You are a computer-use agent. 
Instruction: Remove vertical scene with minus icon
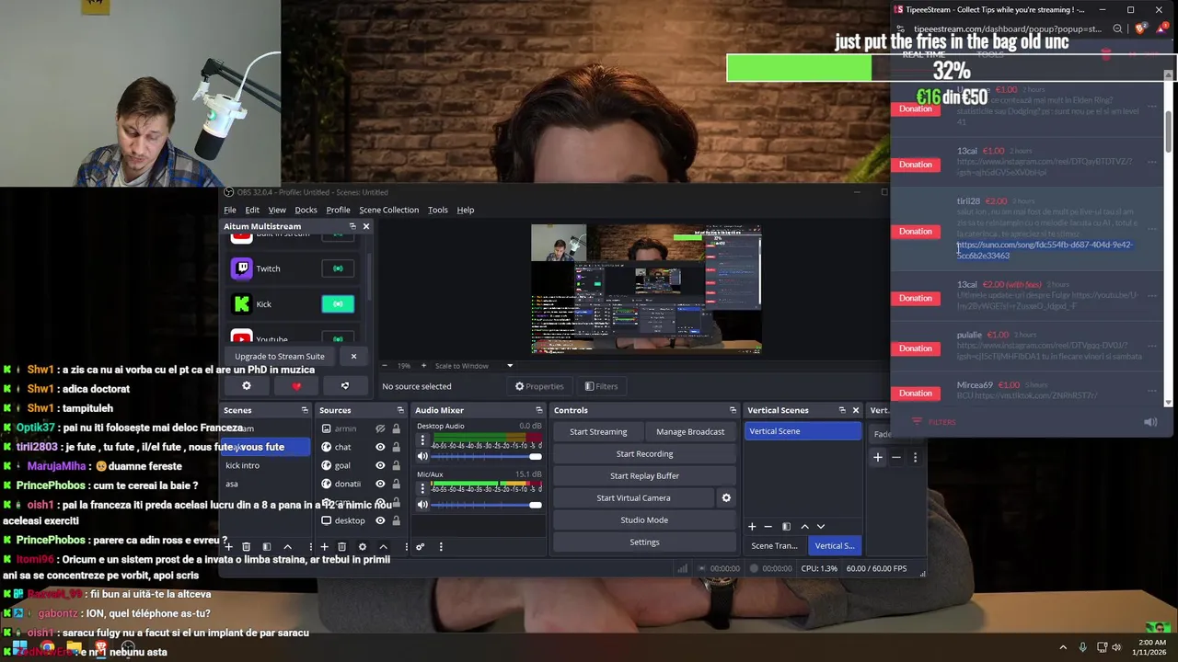pos(768,527)
